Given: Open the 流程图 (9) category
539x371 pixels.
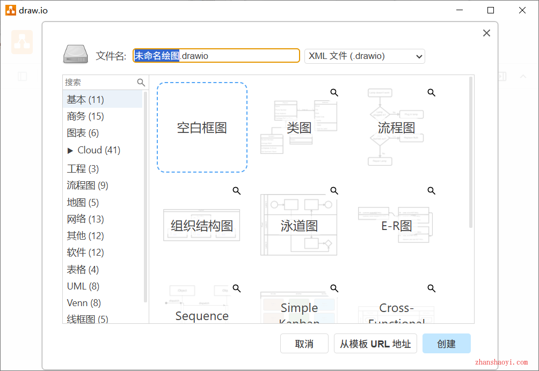Looking at the screenshot, I should (88, 186).
